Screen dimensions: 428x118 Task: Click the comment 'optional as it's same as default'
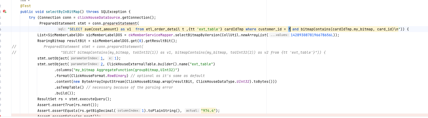(x=168, y=76)
